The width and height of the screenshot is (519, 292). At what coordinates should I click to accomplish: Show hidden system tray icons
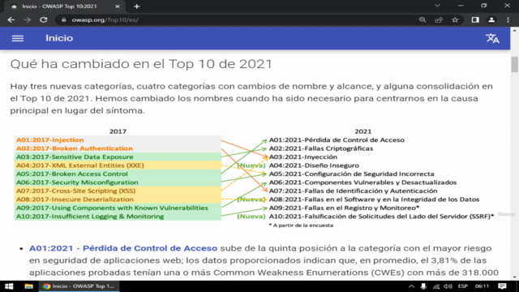pos(411,286)
